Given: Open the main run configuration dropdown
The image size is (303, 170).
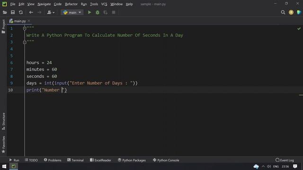Looking at the screenshot, I should point(72,13).
